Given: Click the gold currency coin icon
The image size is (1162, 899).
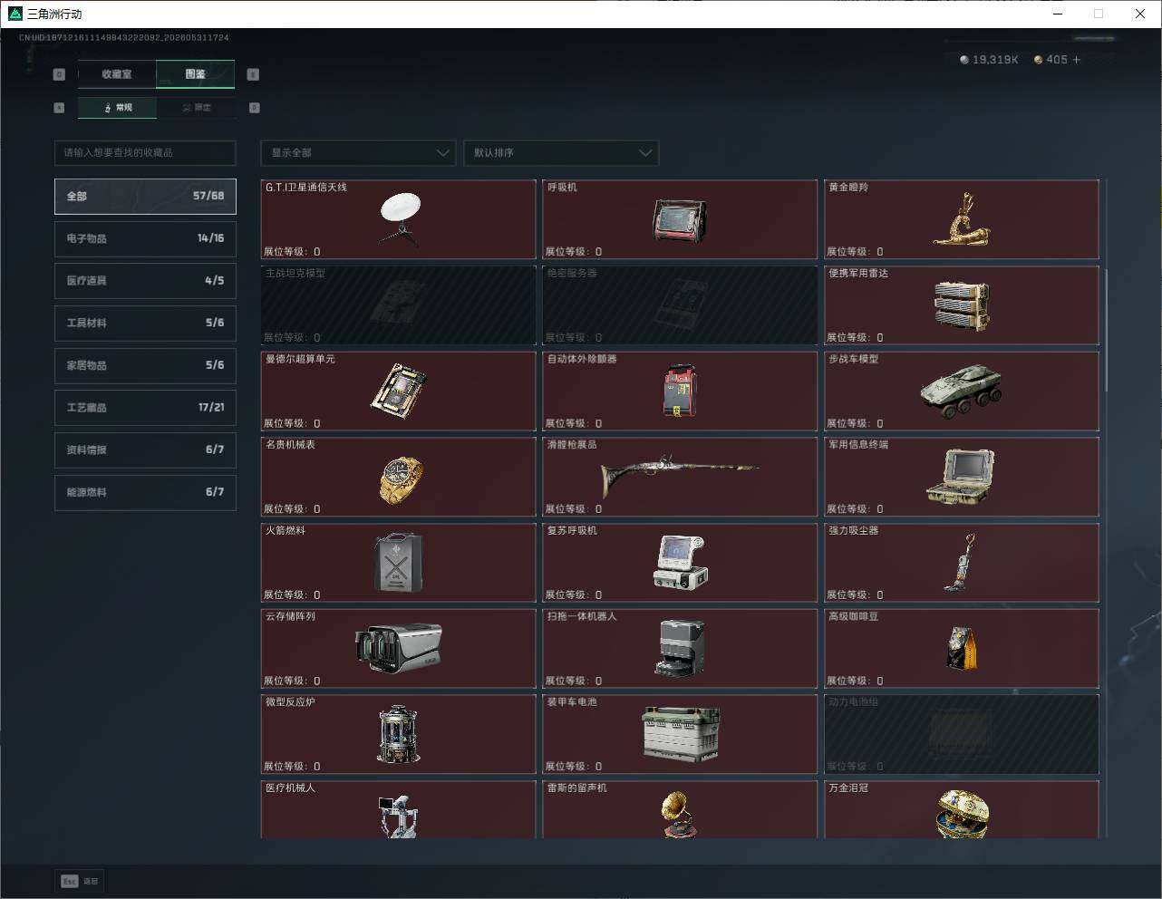Looking at the screenshot, I should pyautogui.click(x=1039, y=60).
